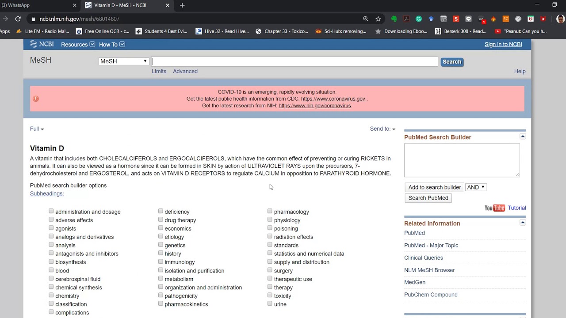Open the Subheadings link
Screen dimensions: 566x318
47,193
